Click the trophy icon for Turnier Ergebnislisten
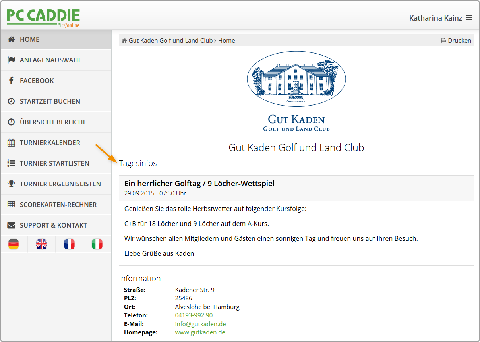Viewport: 480px width, 342px height. pyautogui.click(x=12, y=184)
